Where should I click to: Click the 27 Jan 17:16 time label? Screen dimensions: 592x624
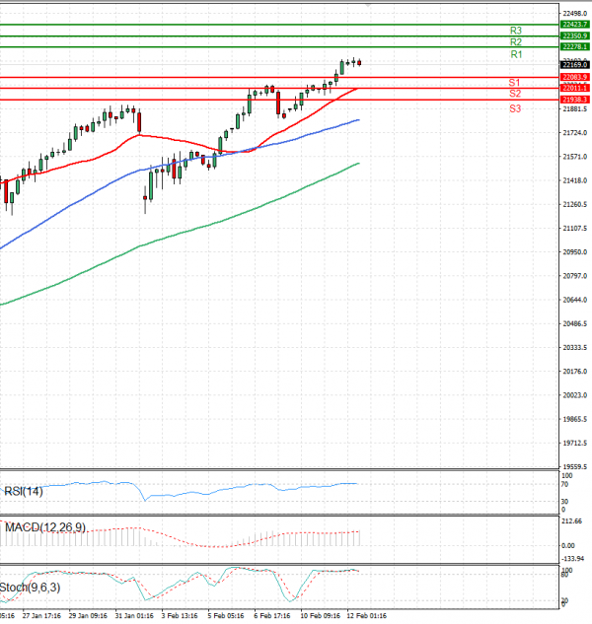[x=41, y=616]
